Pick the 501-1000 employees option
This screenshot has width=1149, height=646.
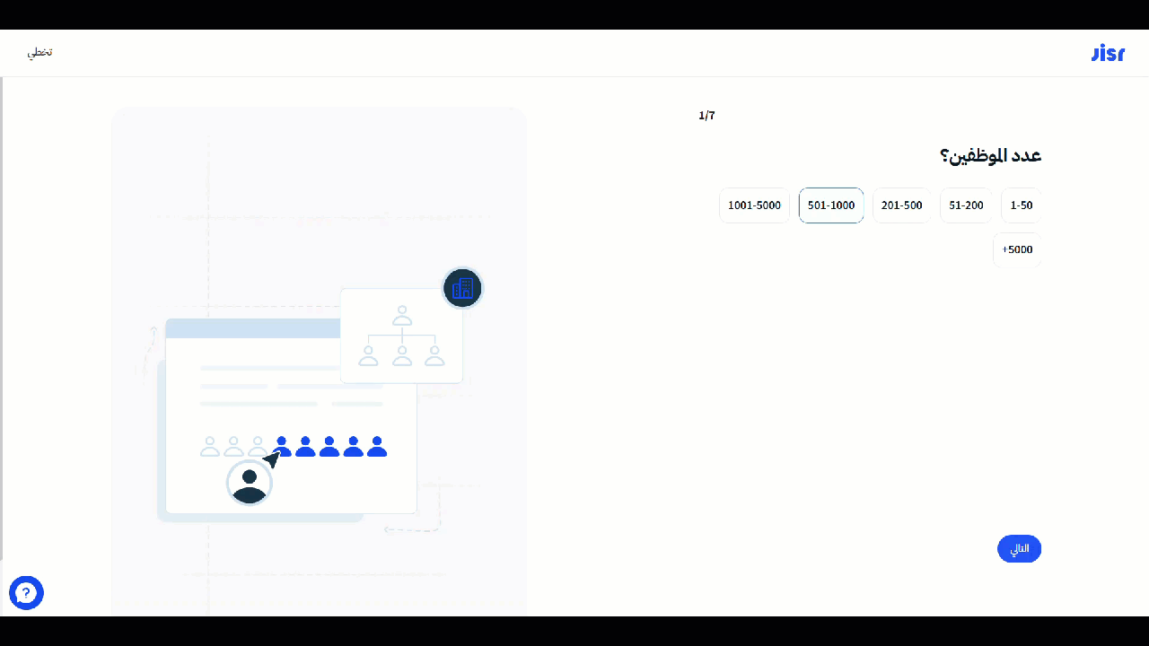pyautogui.click(x=831, y=205)
